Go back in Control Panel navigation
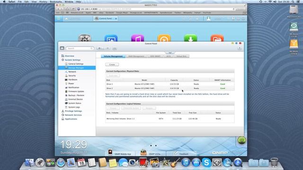The height and width of the screenshot is (170, 303). point(100,48)
